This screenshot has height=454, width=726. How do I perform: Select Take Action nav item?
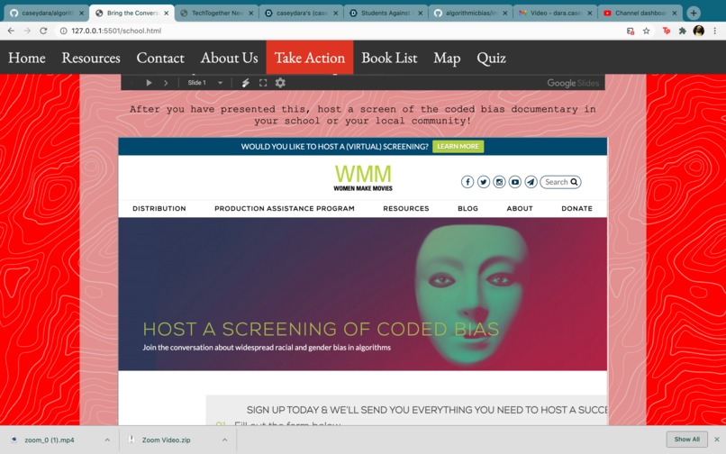pos(309,58)
